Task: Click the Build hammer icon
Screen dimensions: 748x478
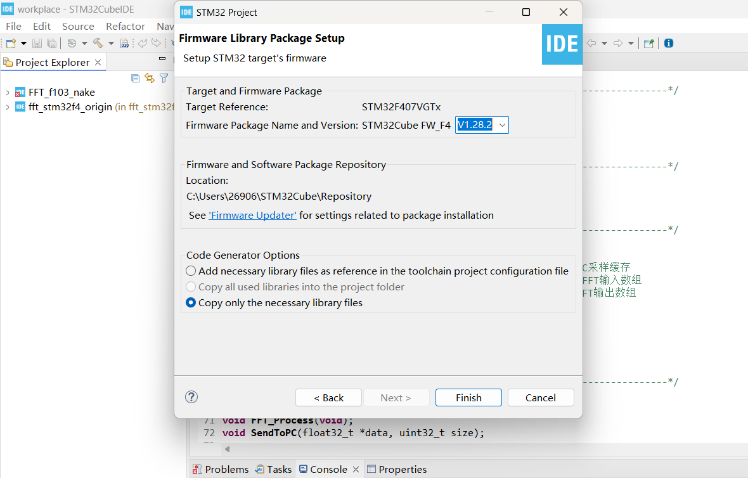Action: coord(98,43)
